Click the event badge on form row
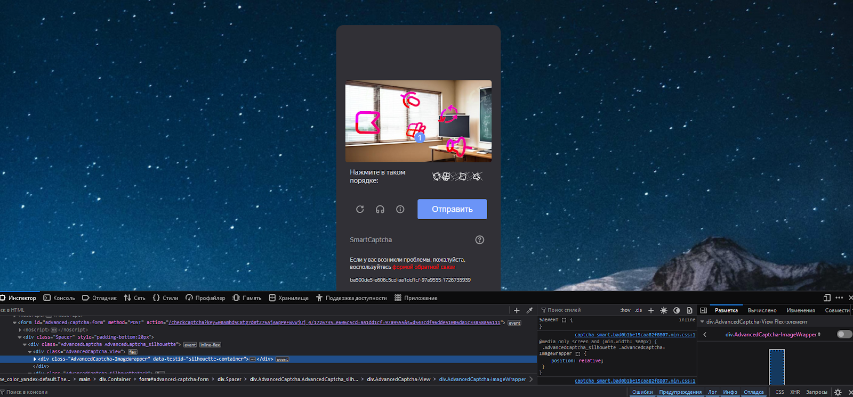The height and width of the screenshot is (397, 853). (x=514, y=323)
